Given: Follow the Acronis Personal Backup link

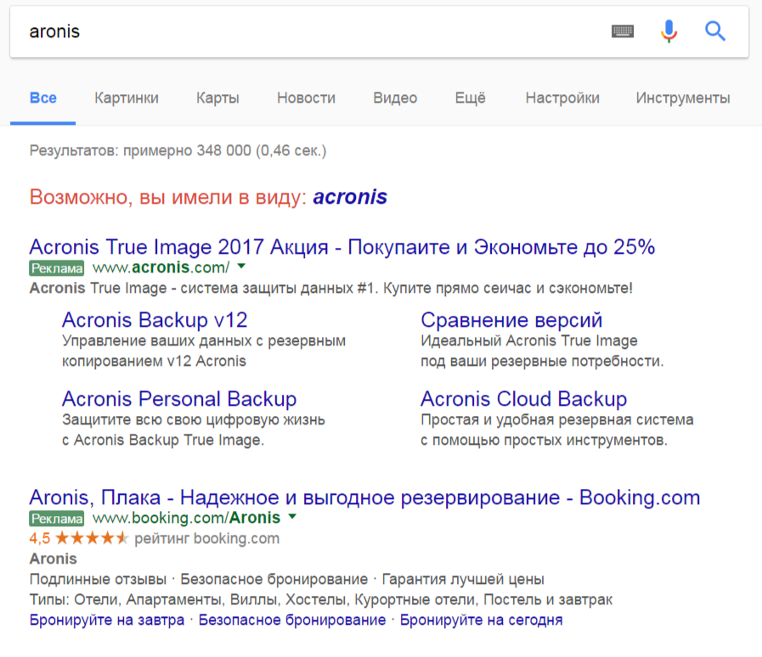Looking at the screenshot, I should (179, 399).
